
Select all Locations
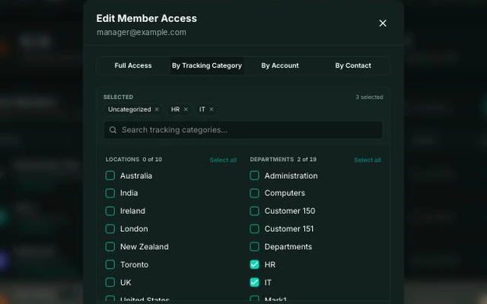(223, 160)
